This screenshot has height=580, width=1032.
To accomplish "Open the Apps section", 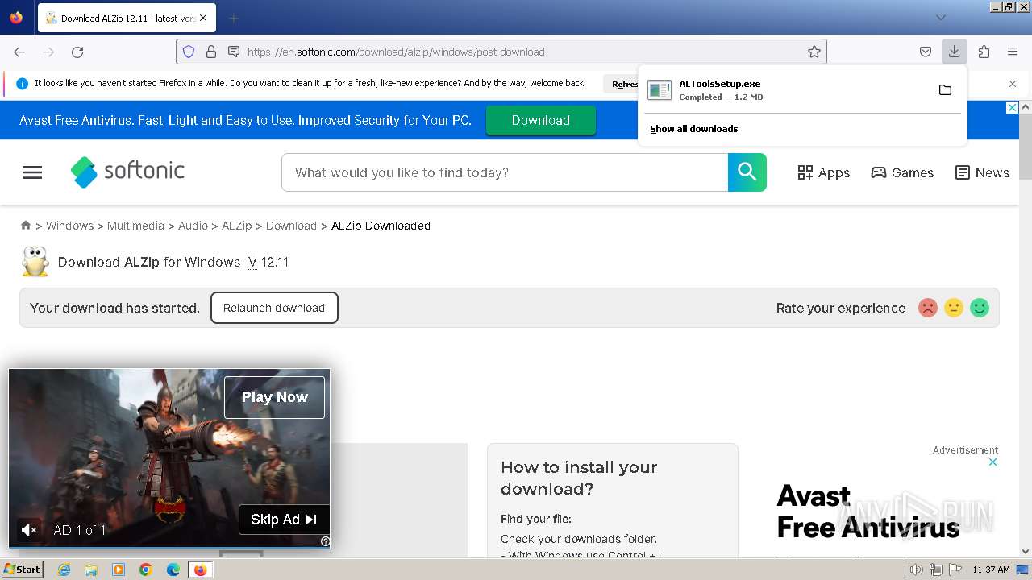I will pos(823,172).
